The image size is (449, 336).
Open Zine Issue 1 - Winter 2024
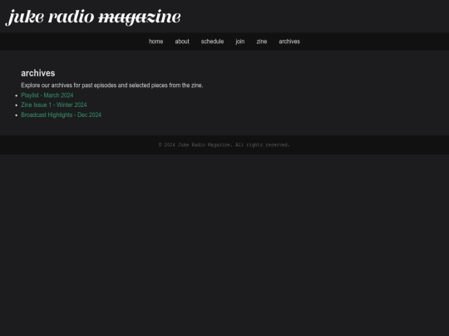click(x=54, y=105)
